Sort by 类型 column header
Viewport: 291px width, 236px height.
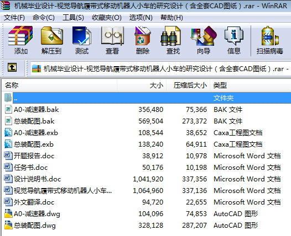click(251, 85)
